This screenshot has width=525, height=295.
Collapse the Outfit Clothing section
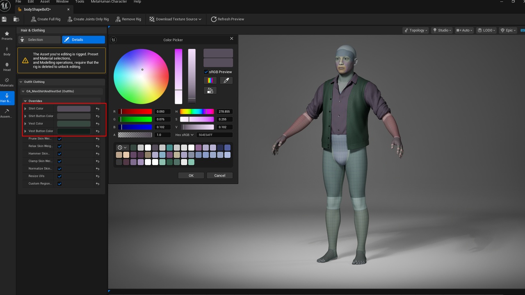[21, 82]
